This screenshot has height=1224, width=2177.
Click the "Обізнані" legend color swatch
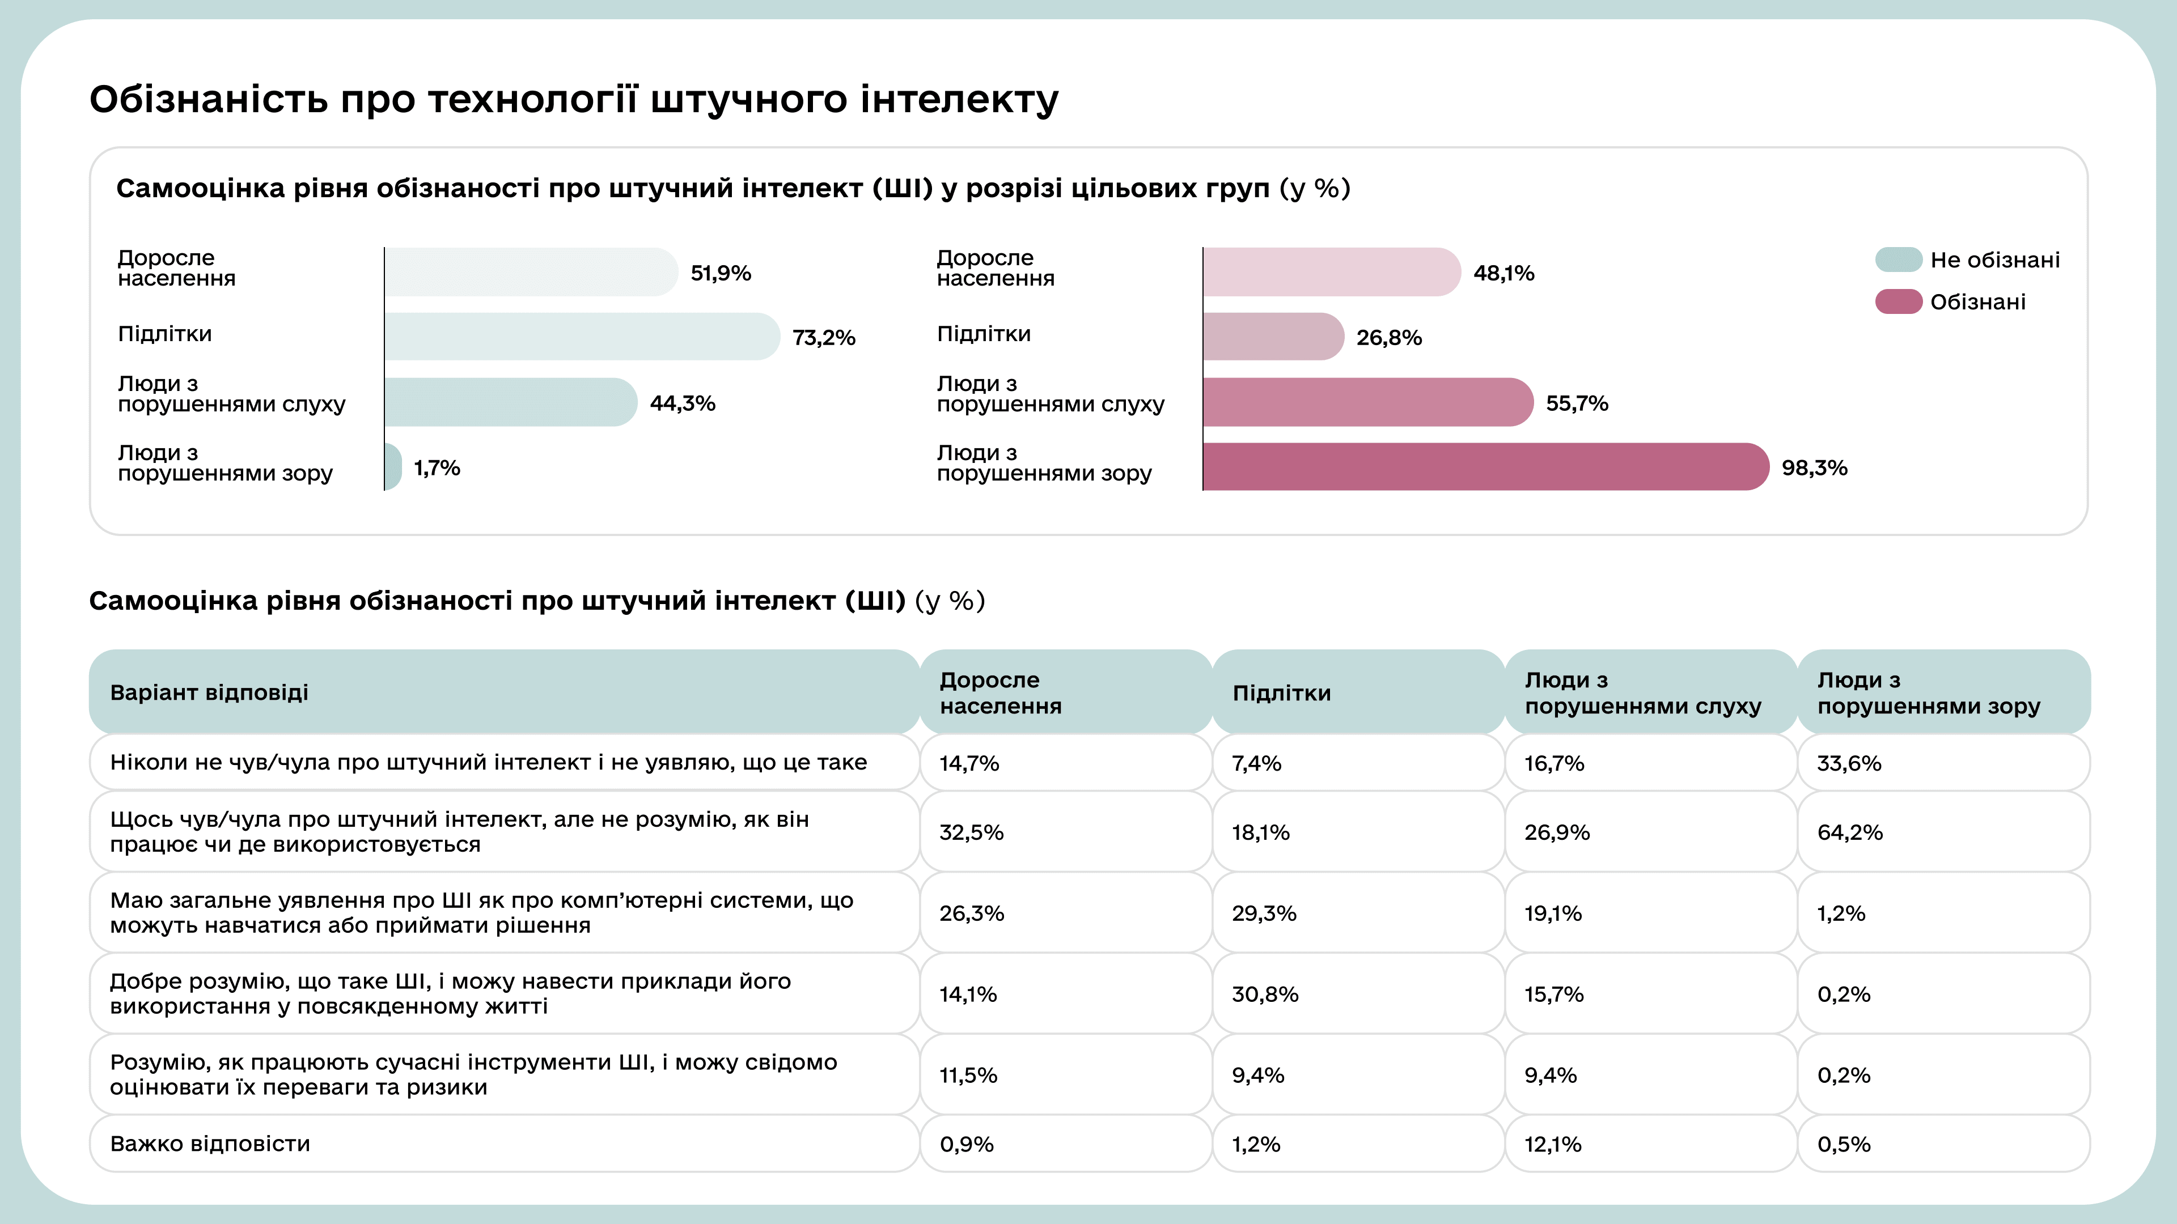(1898, 301)
